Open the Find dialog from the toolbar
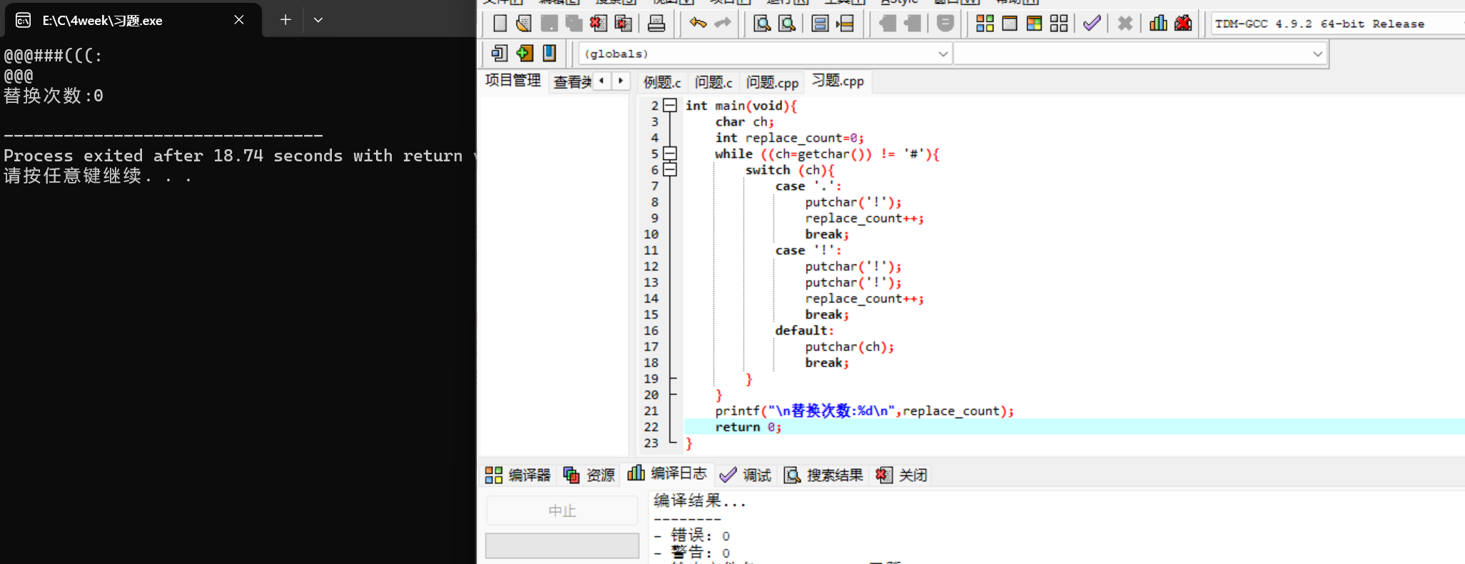Image resolution: width=1465 pixels, height=564 pixels. 762,24
